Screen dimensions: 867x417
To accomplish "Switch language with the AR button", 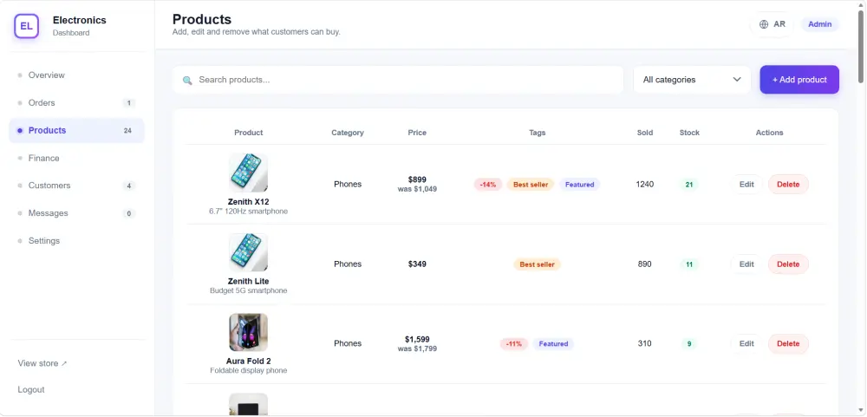I will pos(772,24).
